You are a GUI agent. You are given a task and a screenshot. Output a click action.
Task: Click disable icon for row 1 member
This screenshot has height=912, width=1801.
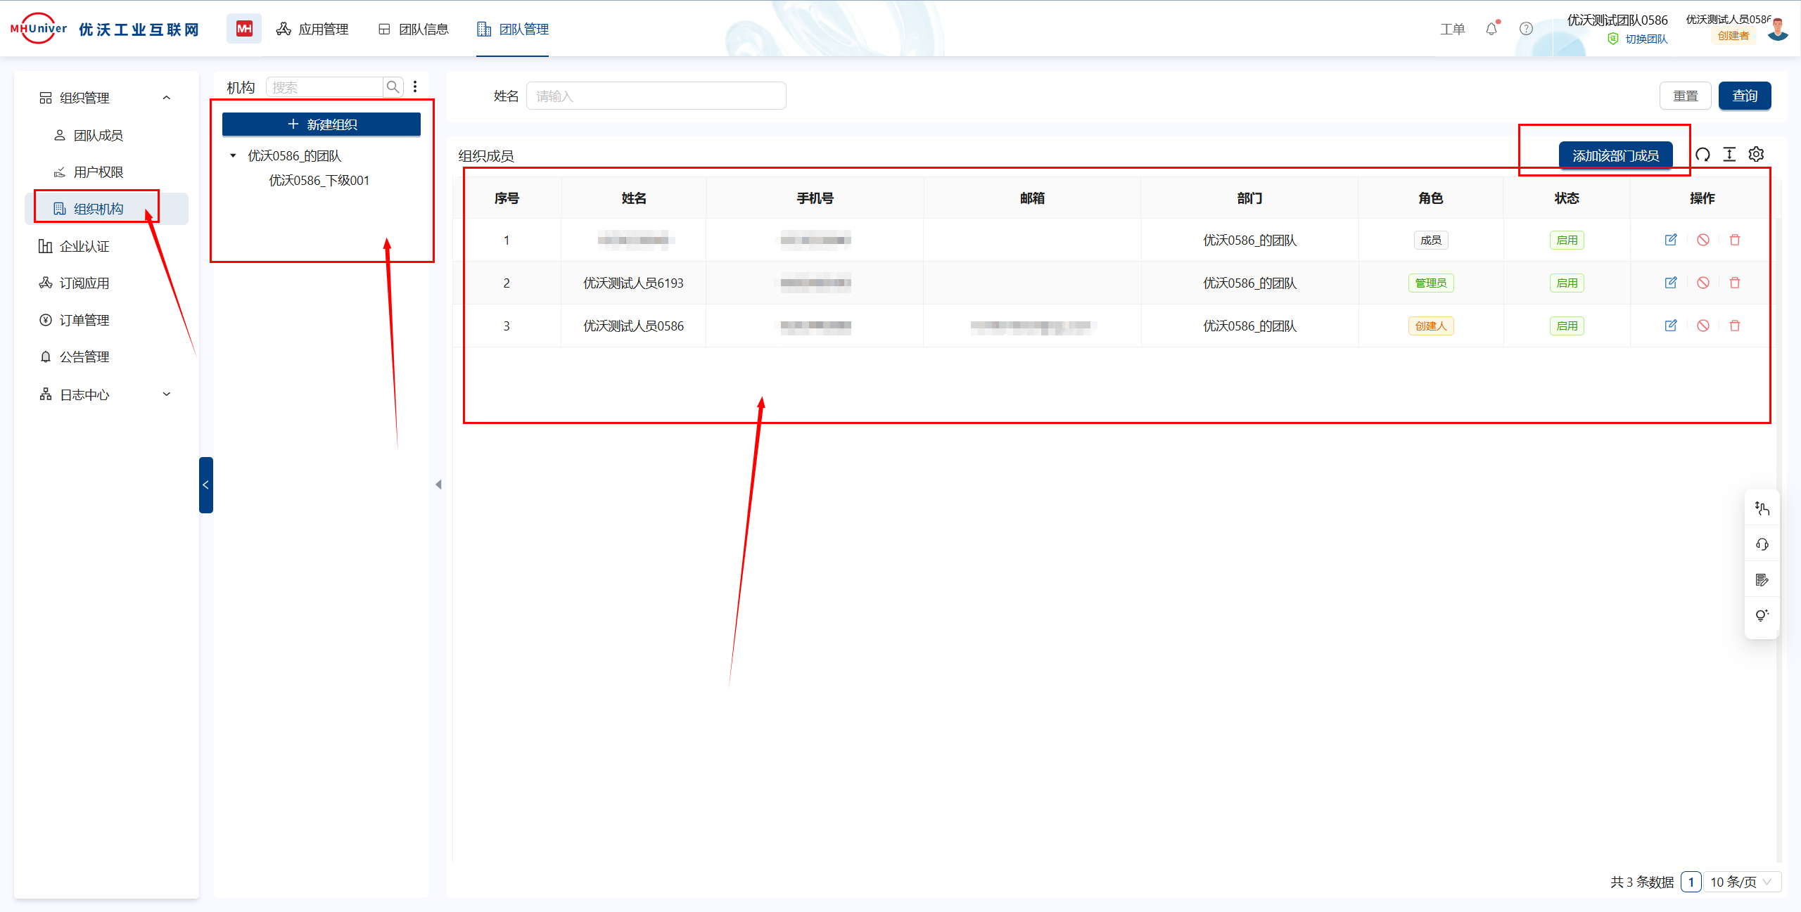pyautogui.click(x=1703, y=240)
